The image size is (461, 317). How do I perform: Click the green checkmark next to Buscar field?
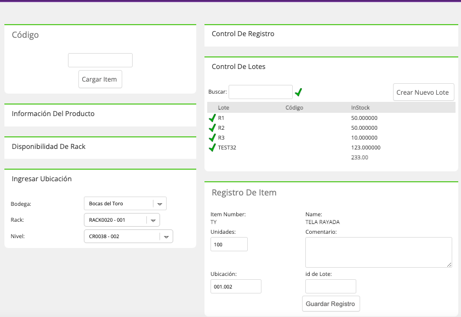298,92
